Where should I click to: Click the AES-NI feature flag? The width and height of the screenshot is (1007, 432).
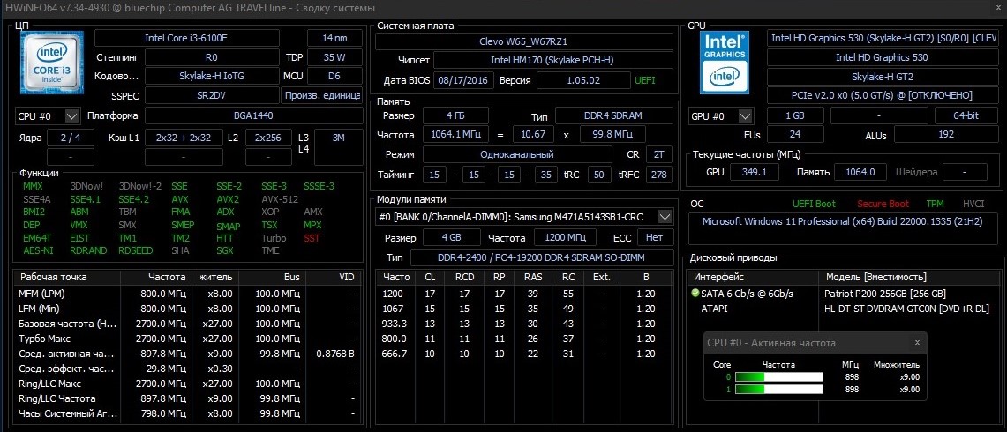[38, 250]
